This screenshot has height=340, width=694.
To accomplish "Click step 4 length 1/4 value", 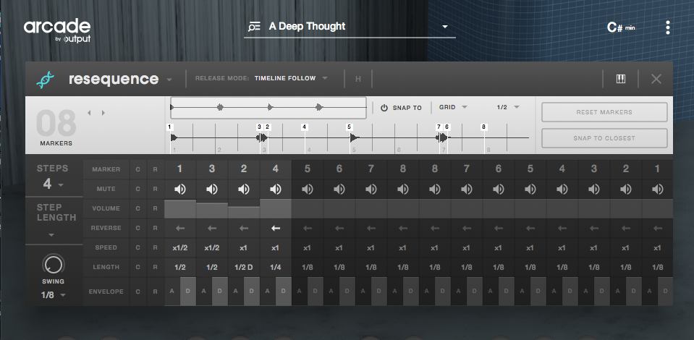I will (x=275, y=268).
